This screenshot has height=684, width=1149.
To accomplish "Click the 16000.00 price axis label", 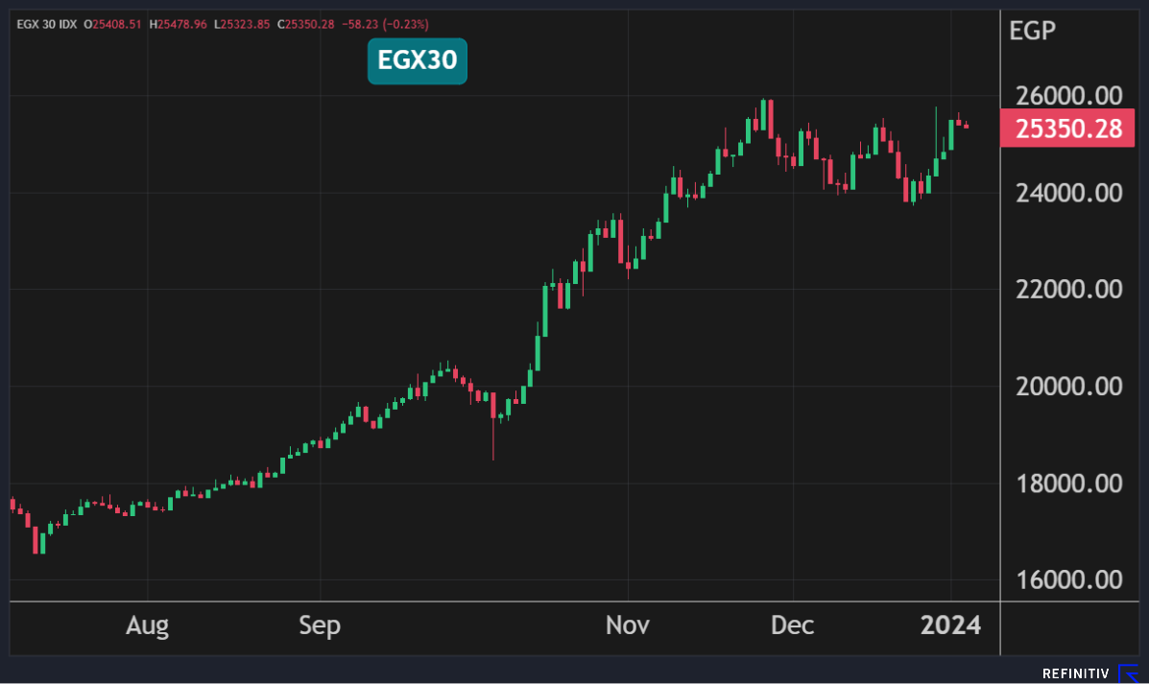I will (x=1065, y=579).
